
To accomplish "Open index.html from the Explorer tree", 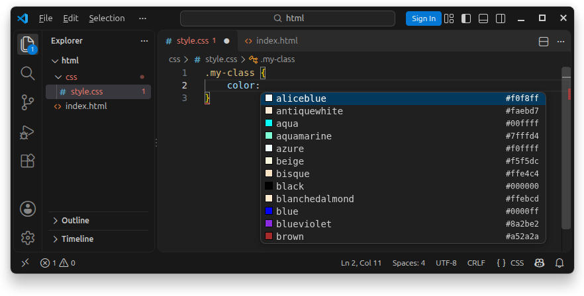I will (x=98, y=106).
